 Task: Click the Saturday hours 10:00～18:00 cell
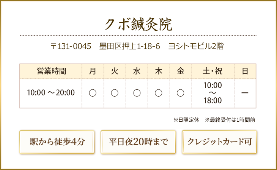pyautogui.click(x=213, y=93)
